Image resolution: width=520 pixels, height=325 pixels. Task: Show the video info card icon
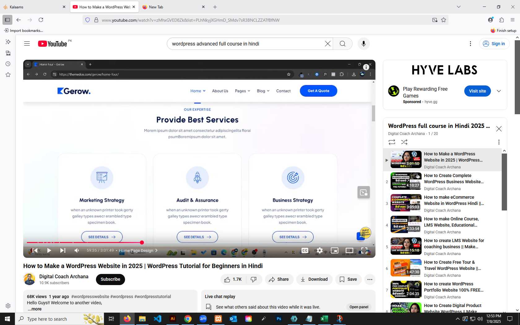pyautogui.click(x=366, y=67)
